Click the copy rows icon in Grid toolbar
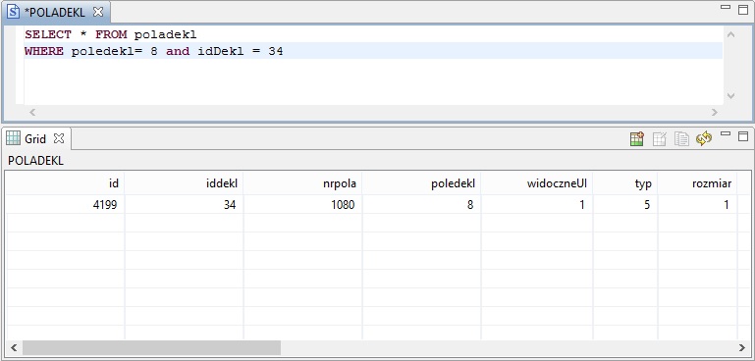The height and width of the screenshot is (361, 755). tap(681, 139)
